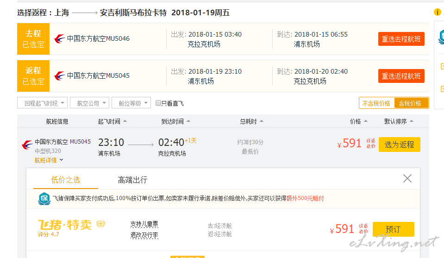Image resolution: width=444 pixels, height=258 pixels.
Task: Click China Eastern logo on outbound MU5046 row
Action: (59, 38)
